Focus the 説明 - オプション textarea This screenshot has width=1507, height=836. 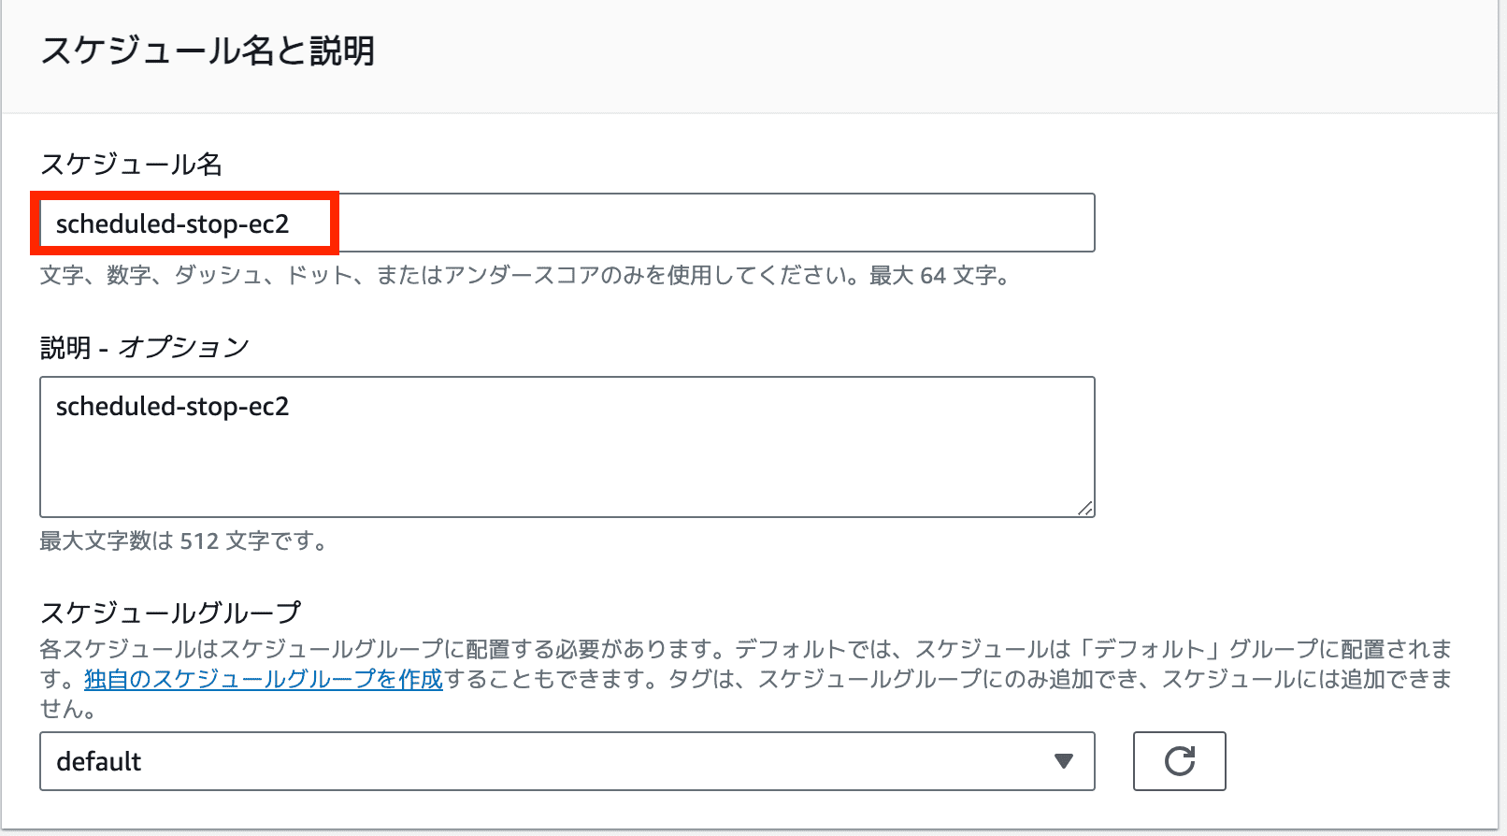(x=567, y=447)
